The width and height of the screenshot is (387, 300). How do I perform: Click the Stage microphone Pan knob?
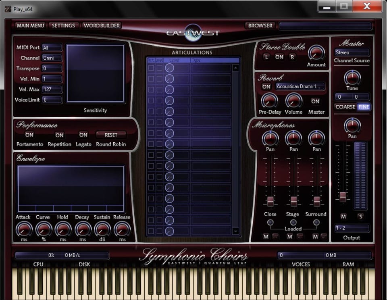(x=293, y=138)
